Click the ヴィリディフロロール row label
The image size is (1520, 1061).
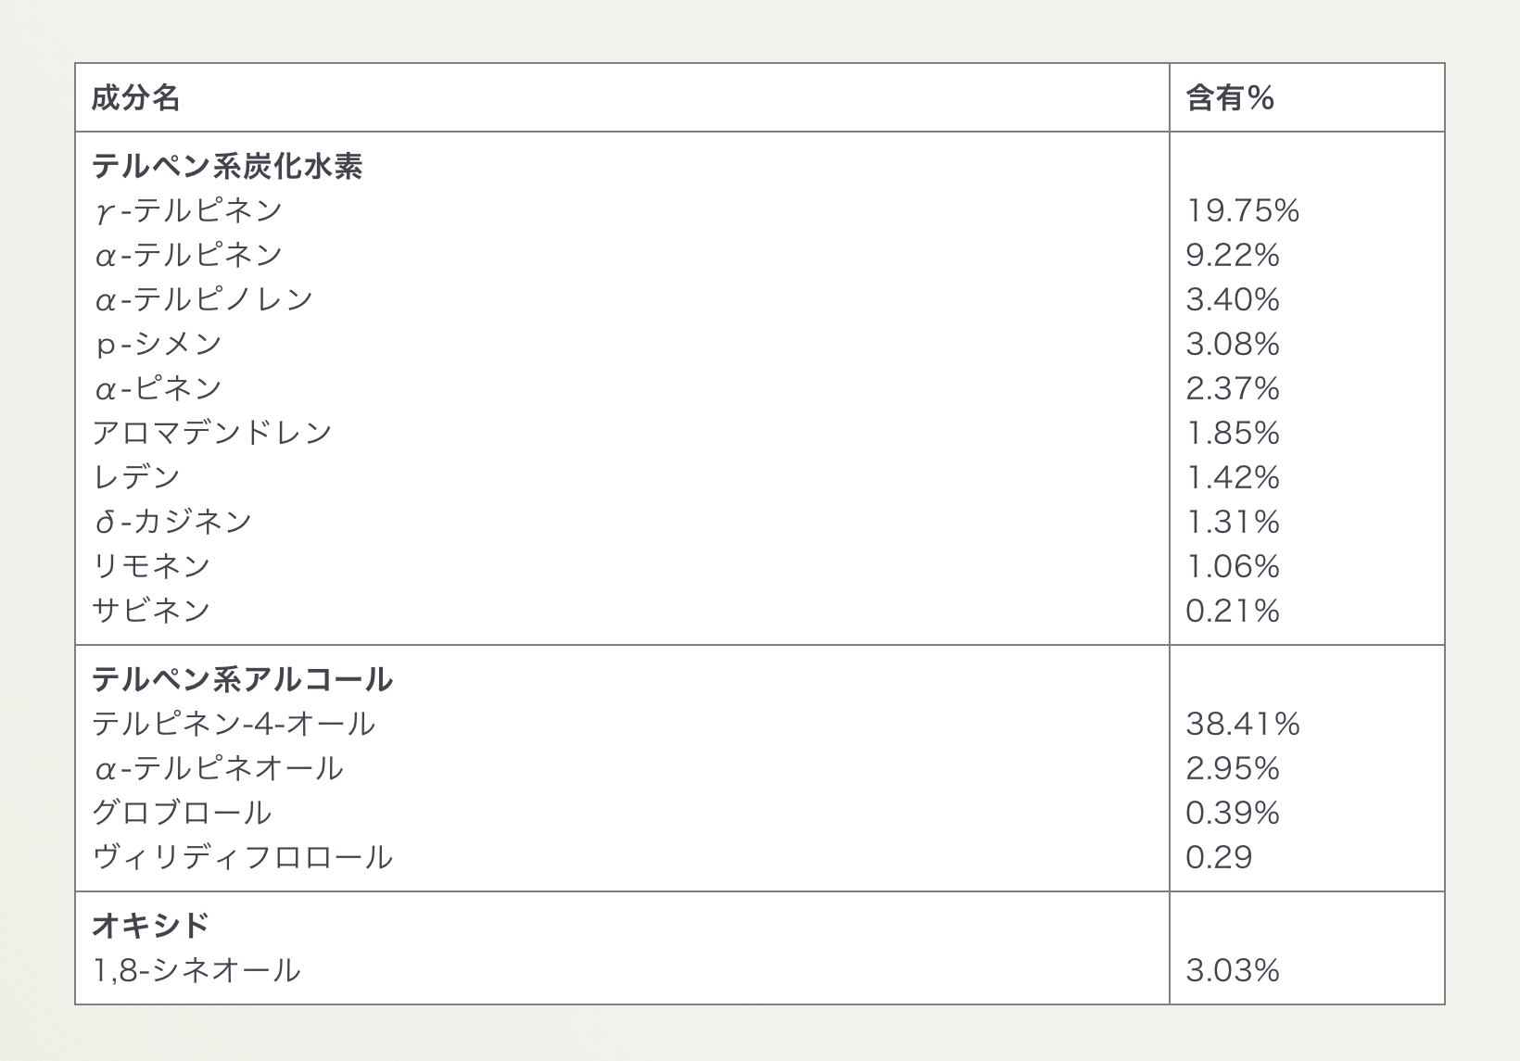click(x=242, y=857)
